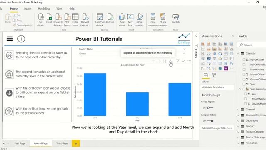This screenshot has width=266, height=150.
Task: Open filter icon on chart header
Action: 178,61
